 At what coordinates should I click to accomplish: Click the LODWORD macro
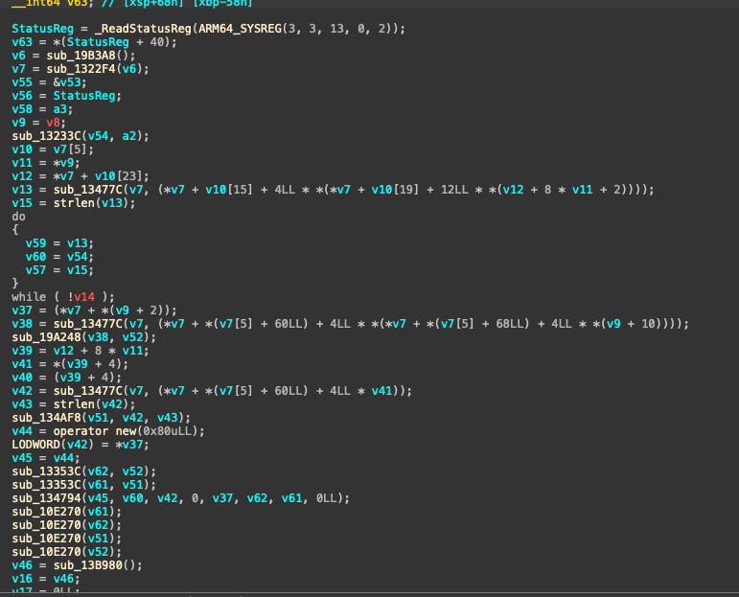click(x=35, y=445)
